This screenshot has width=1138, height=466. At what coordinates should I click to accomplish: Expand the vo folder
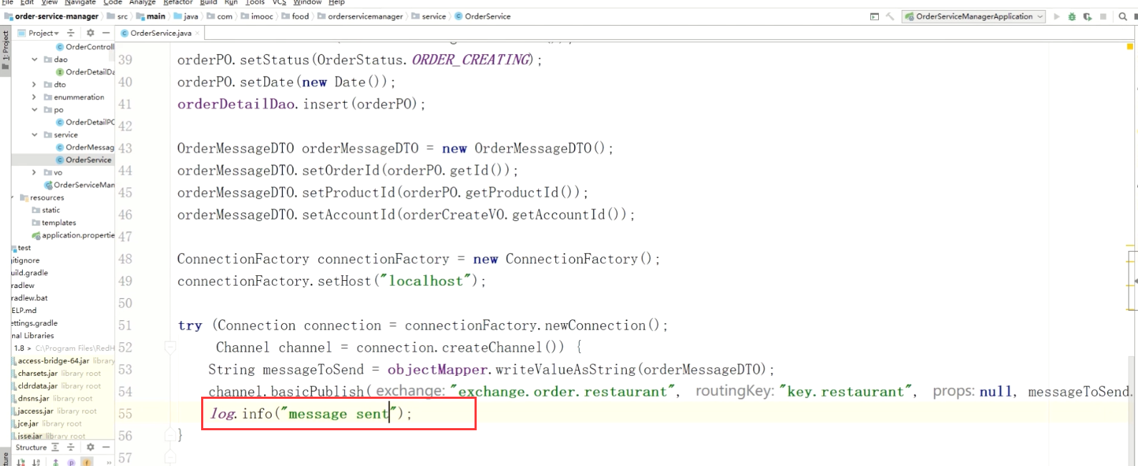(x=34, y=172)
